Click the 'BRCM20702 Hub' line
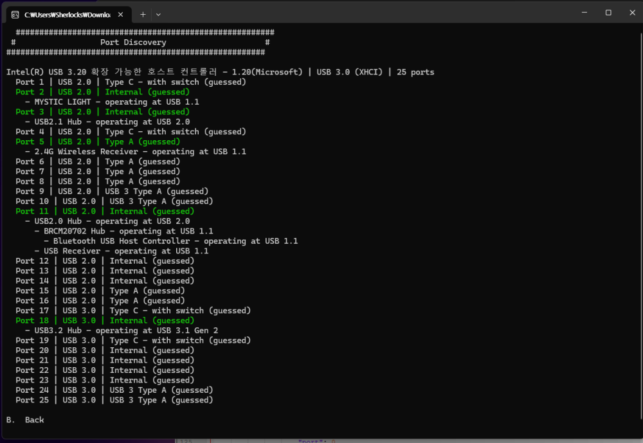 coord(124,231)
